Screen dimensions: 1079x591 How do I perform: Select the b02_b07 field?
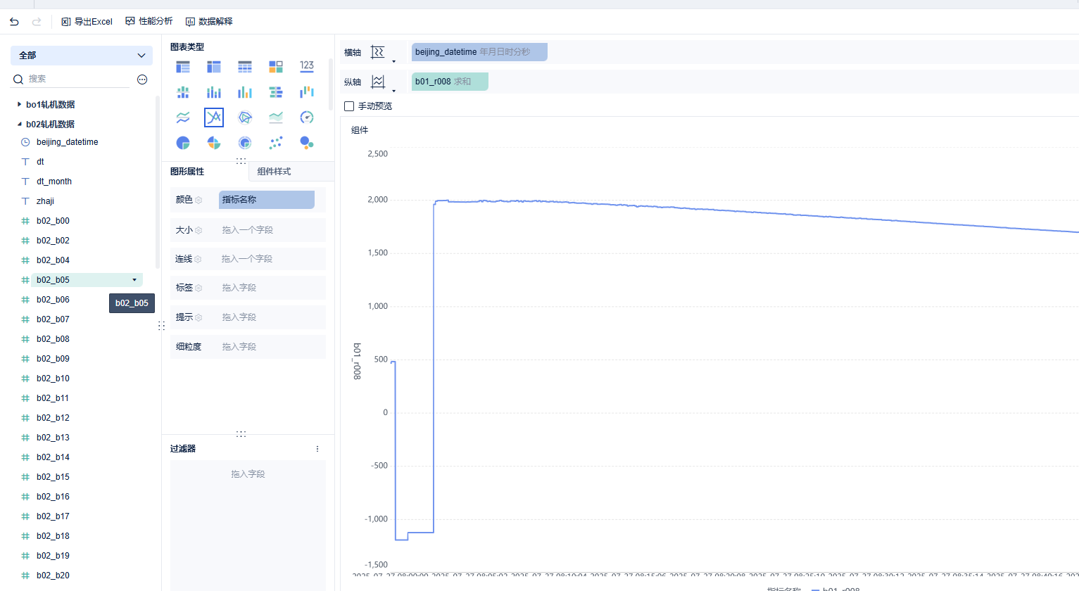click(53, 319)
